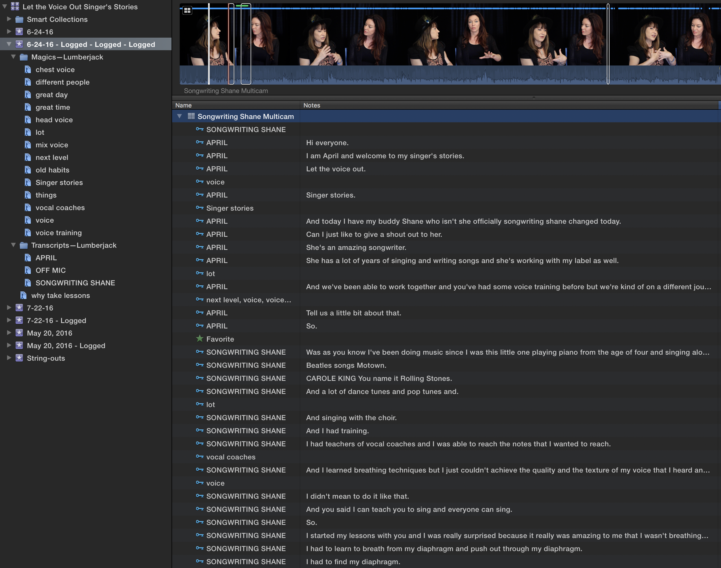Collapse the Let the Voice Out library
The height and width of the screenshot is (568, 721).
pyautogui.click(x=5, y=6)
